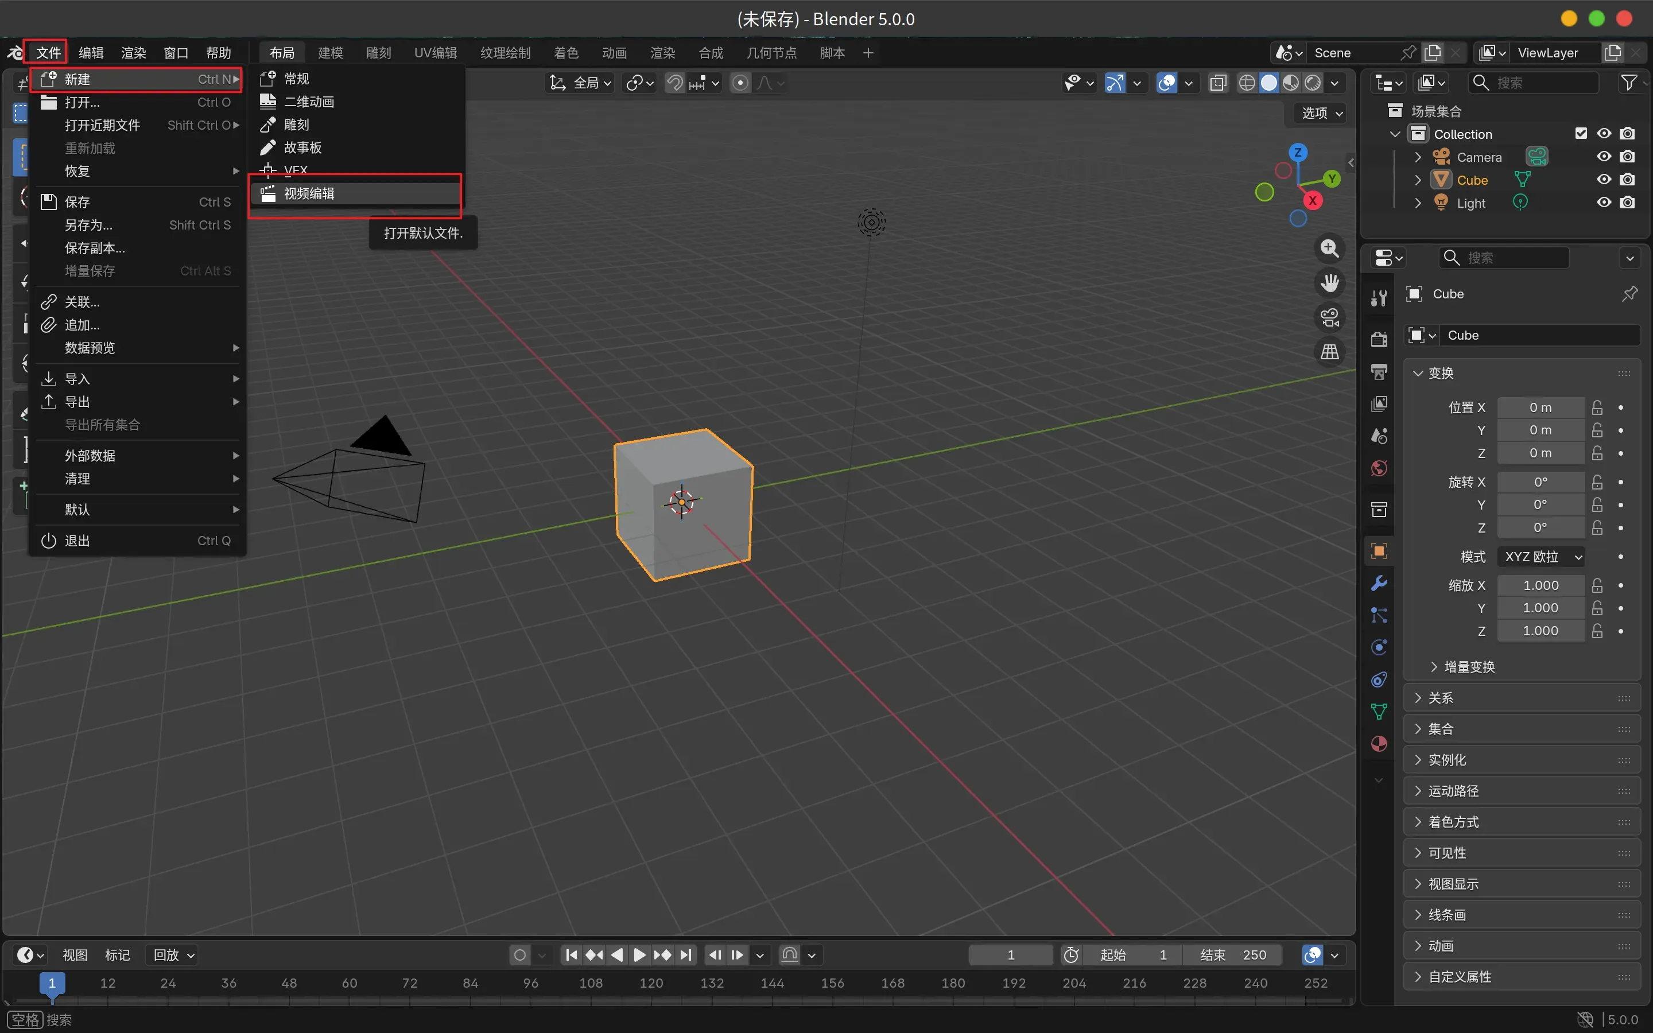Expand the Camera tree item

(1418, 157)
